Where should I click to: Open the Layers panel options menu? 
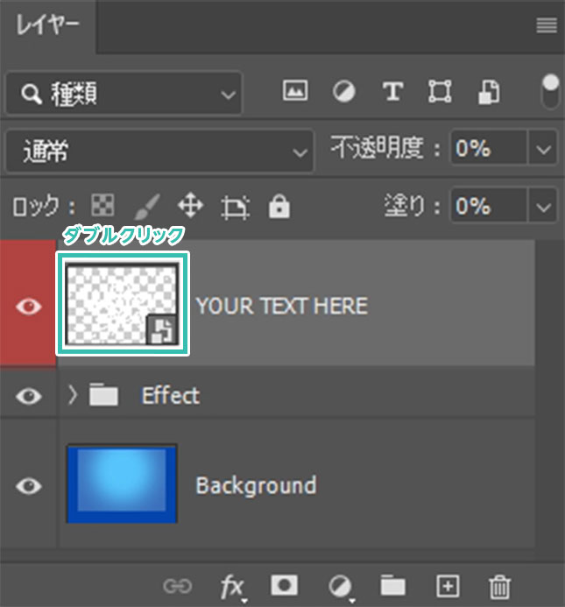point(546,26)
